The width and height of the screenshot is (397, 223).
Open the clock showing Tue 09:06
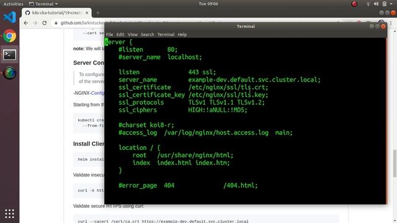pos(208,4)
